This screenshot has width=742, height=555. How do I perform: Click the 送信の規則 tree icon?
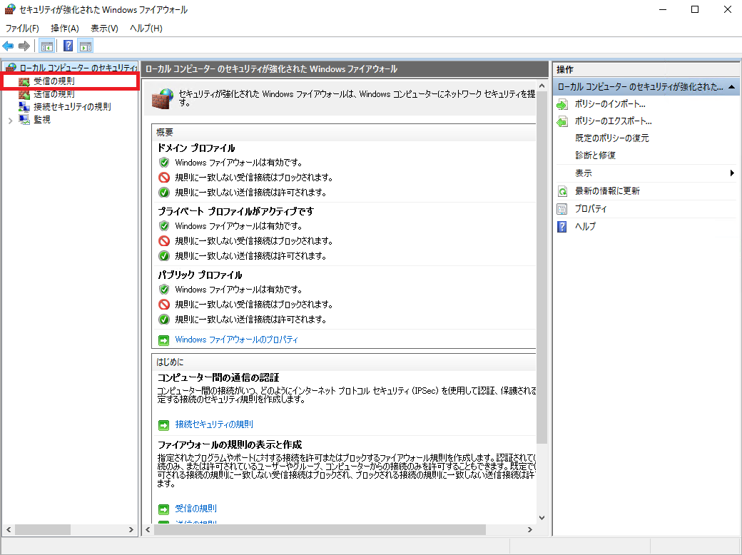point(24,94)
